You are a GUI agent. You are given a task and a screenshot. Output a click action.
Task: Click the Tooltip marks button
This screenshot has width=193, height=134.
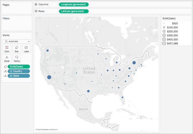[x=16, y=58]
